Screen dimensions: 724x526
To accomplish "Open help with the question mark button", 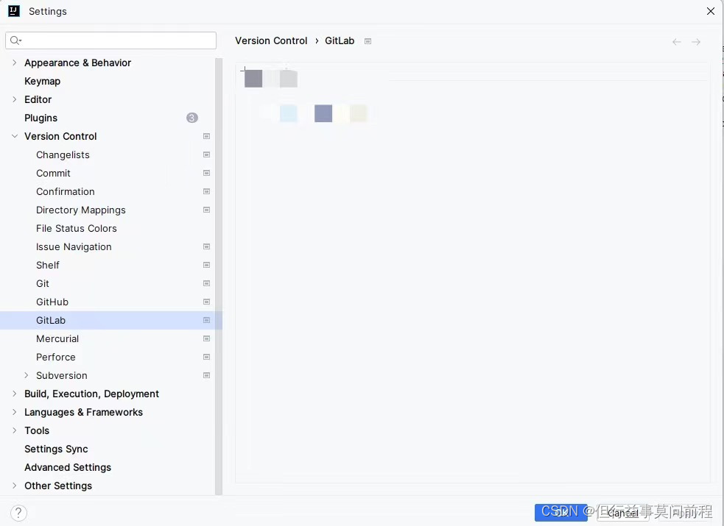I will pyautogui.click(x=18, y=513).
